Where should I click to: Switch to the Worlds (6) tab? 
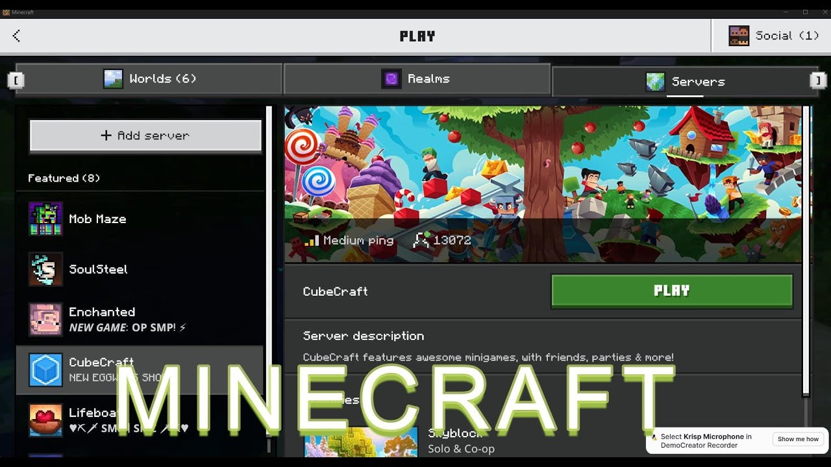[x=149, y=78]
